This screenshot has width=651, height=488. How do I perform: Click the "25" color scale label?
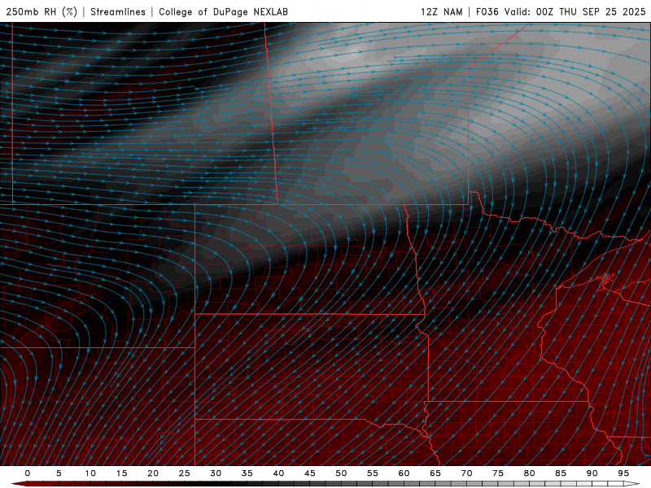click(185, 473)
